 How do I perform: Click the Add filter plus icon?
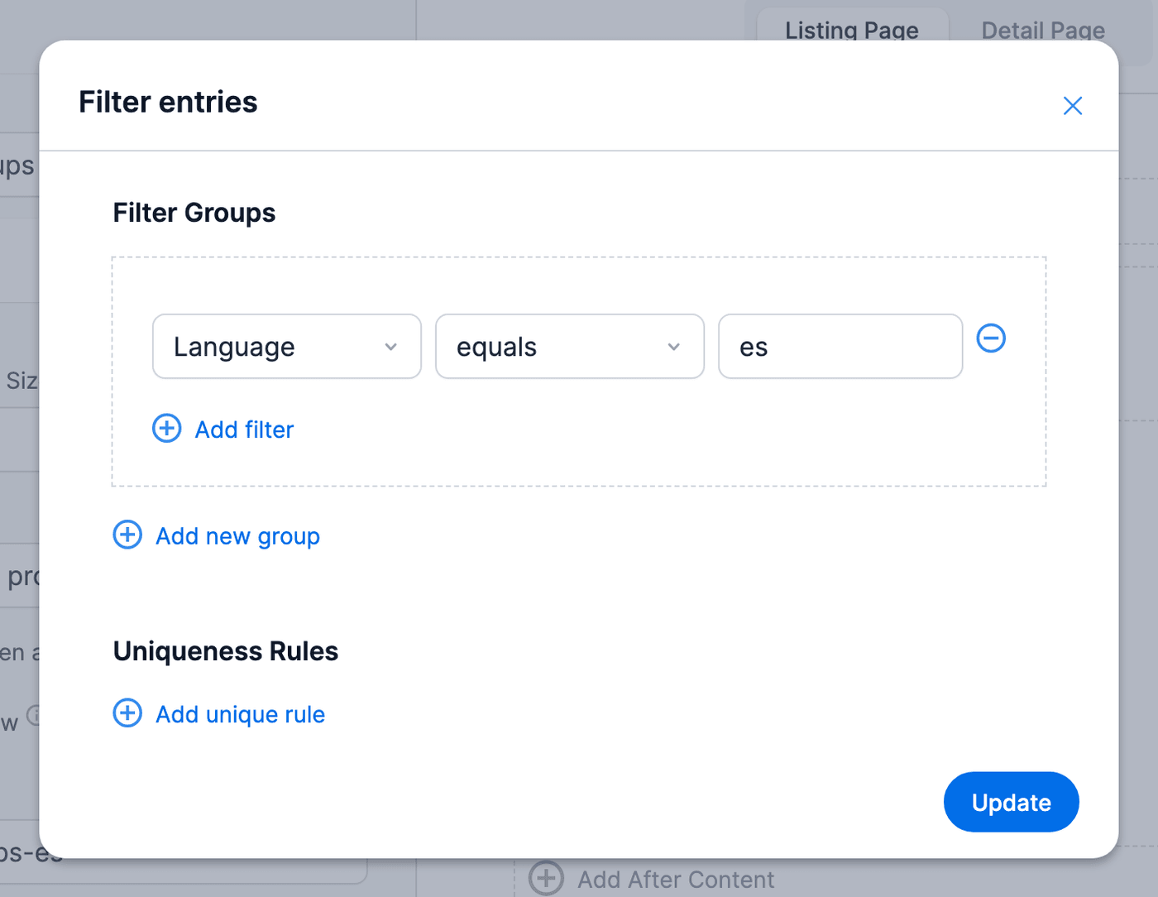pyautogui.click(x=167, y=428)
